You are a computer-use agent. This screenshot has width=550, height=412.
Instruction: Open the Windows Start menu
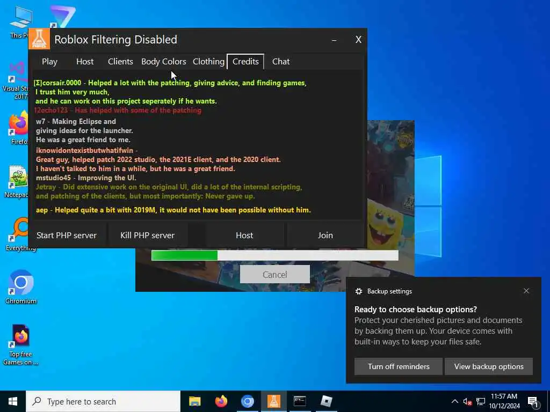pyautogui.click(x=13, y=401)
